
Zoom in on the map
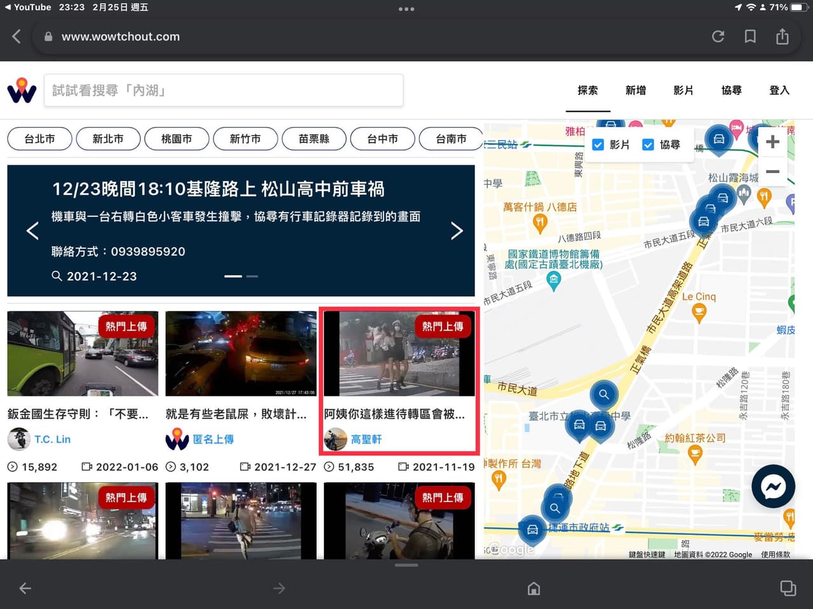[772, 141]
